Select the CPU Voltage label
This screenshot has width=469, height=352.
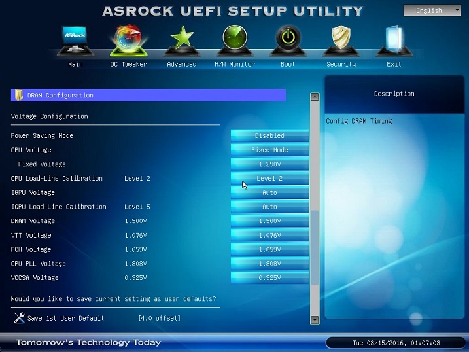pos(31,150)
